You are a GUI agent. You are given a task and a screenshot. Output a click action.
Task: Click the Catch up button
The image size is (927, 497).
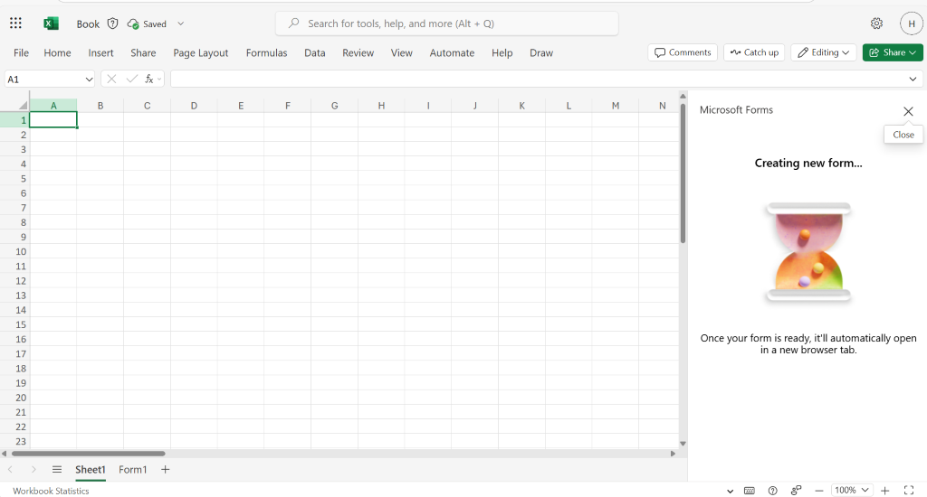point(754,52)
